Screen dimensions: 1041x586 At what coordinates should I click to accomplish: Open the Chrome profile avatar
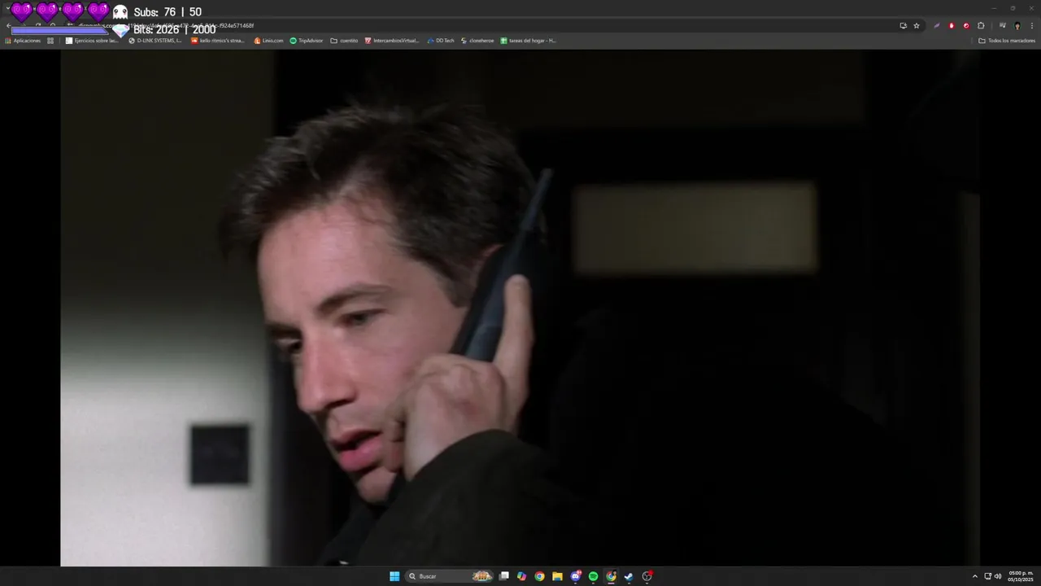coord(1017,25)
